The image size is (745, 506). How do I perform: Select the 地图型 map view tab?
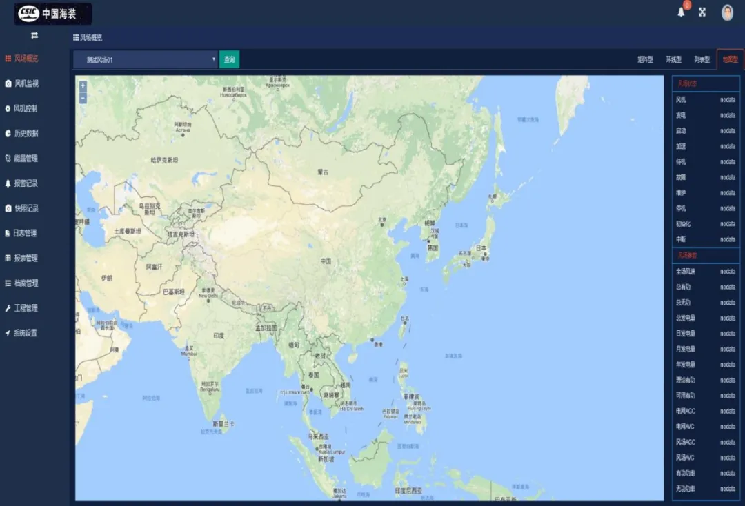pyautogui.click(x=731, y=59)
